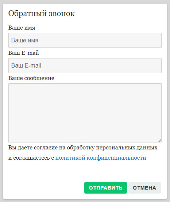This screenshot has height=202, width=170.
Task: Click the word конфиденциальности in the blue link
Action: 116,158
